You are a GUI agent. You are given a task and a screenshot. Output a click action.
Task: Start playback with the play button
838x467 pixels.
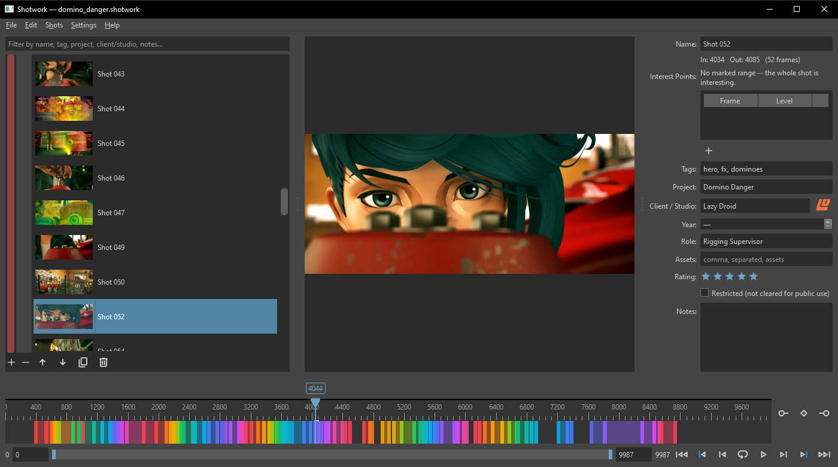(763, 454)
